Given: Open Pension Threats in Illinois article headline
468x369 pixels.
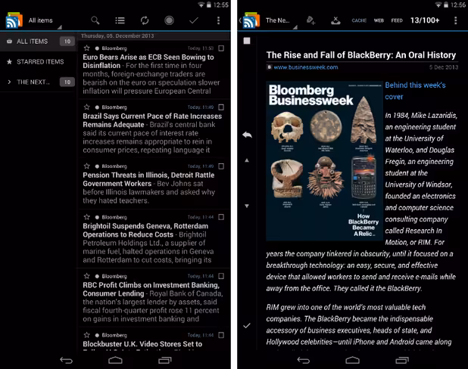Looking at the screenshot, I should click(148, 179).
